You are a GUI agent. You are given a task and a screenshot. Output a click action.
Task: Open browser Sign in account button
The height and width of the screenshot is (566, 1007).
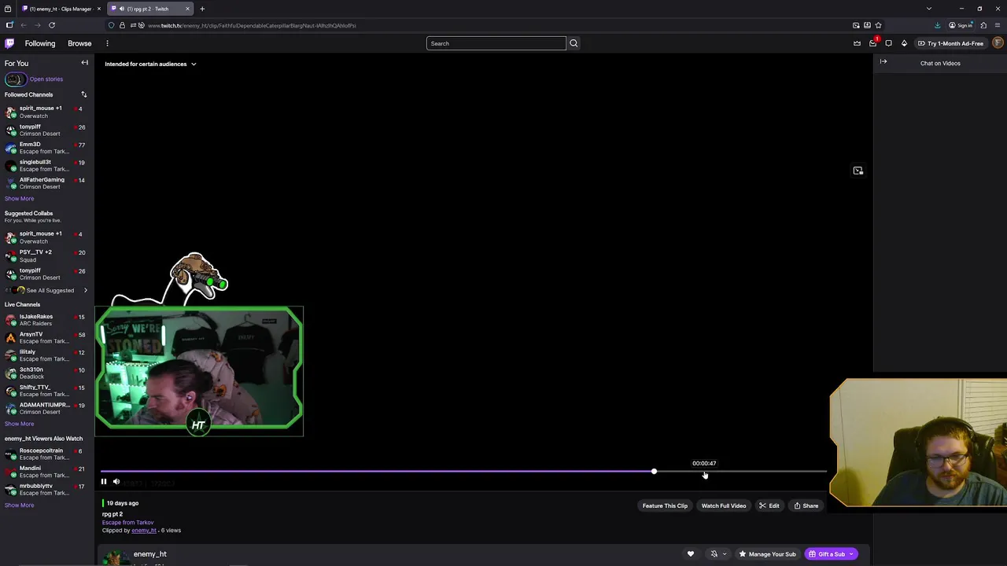(x=961, y=25)
